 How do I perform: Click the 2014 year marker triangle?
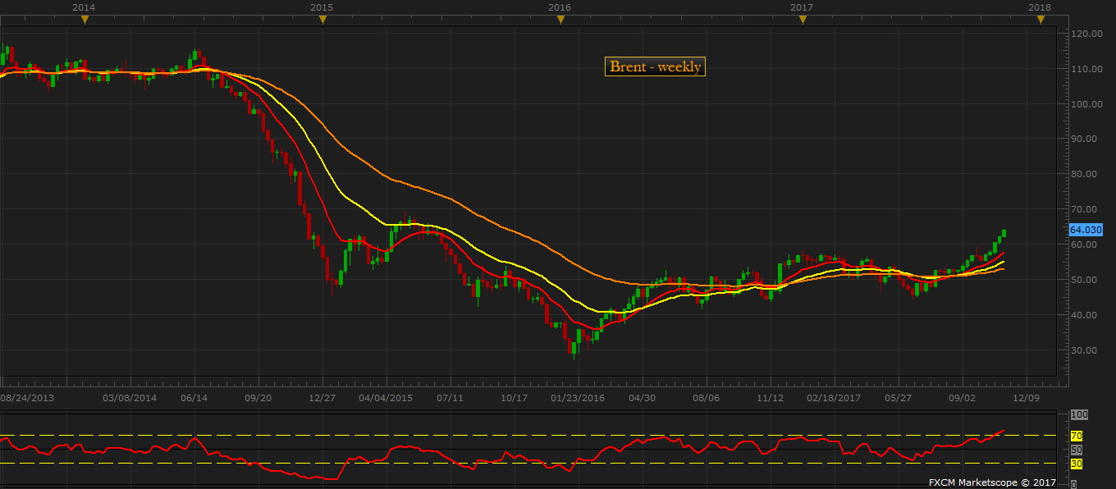pos(84,21)
